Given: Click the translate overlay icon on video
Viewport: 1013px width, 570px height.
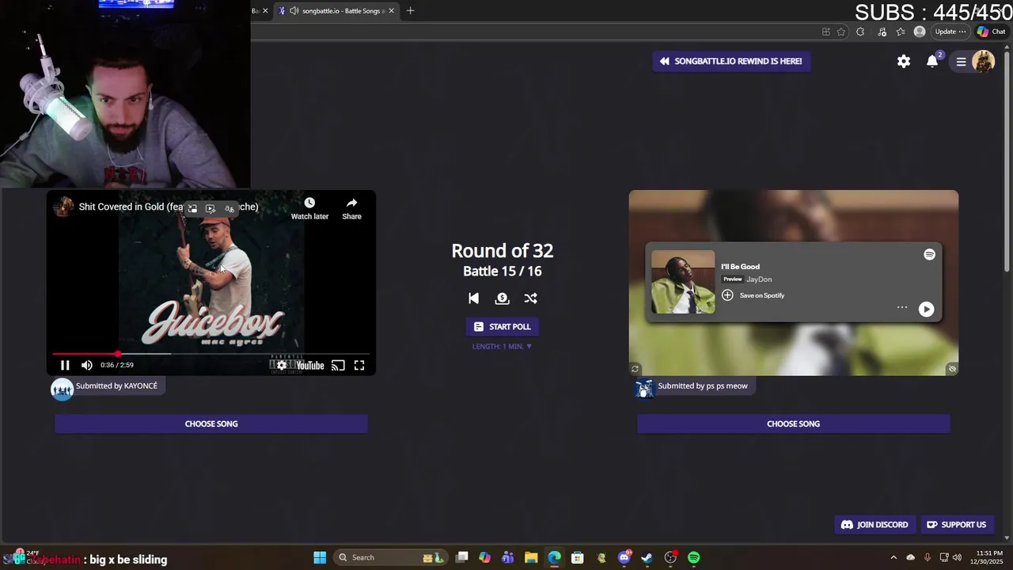Looking at the screenshot, I should click(x=230, y=208).
